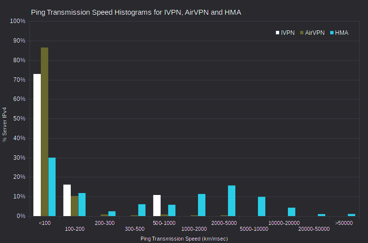Image resolution: width=368 pixels, height=243 pixels.
Task: Click the AirVPN bar in 100-200 range
Action: click(x=75, y=206)
